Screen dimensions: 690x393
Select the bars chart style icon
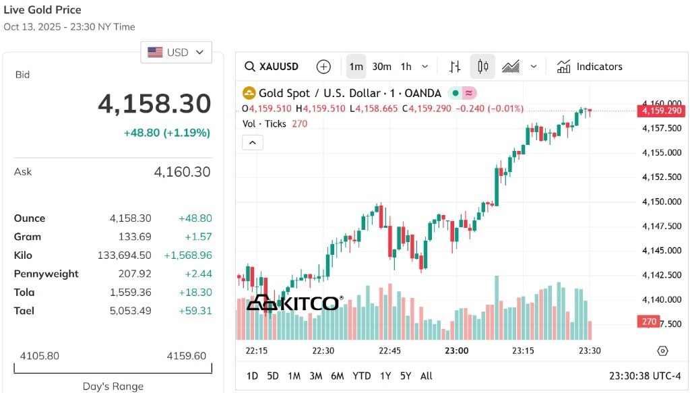click(455, 67)
